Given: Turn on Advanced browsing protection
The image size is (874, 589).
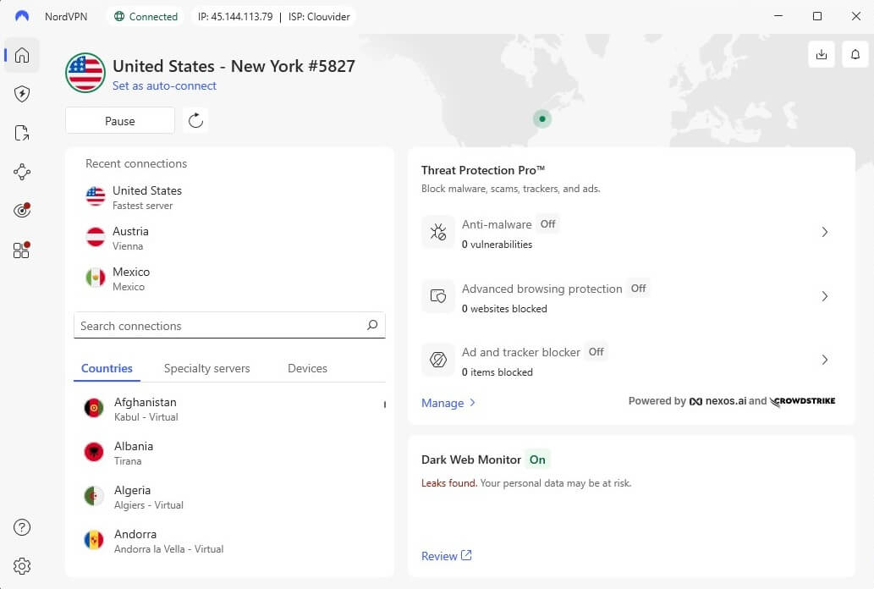Looking at the screenshot, I should (x=638, y=288).
